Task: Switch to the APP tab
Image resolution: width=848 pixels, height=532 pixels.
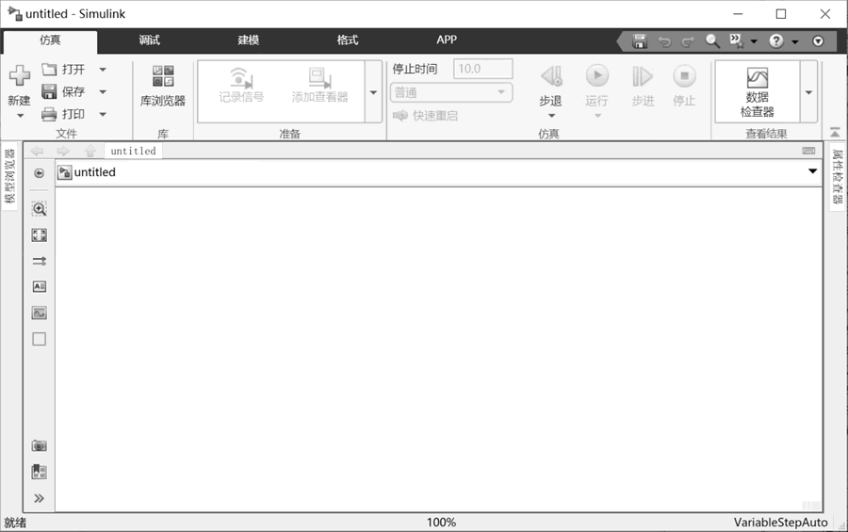Action: click(447, 40)
